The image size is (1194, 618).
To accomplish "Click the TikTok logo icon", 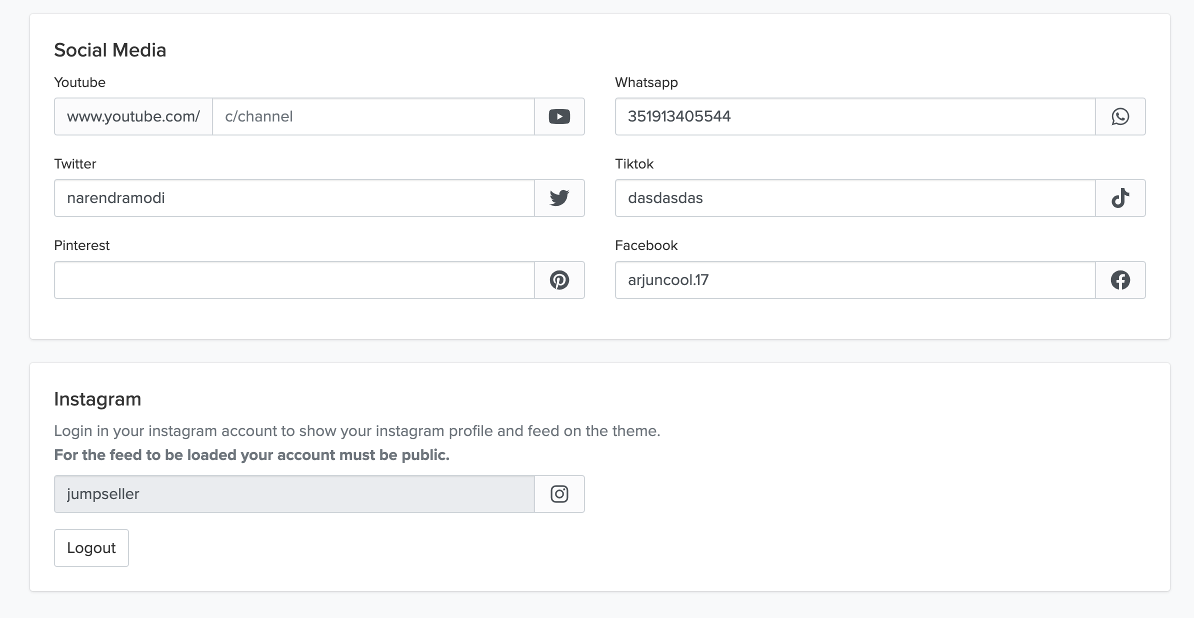I will [x=1120, y=198].
